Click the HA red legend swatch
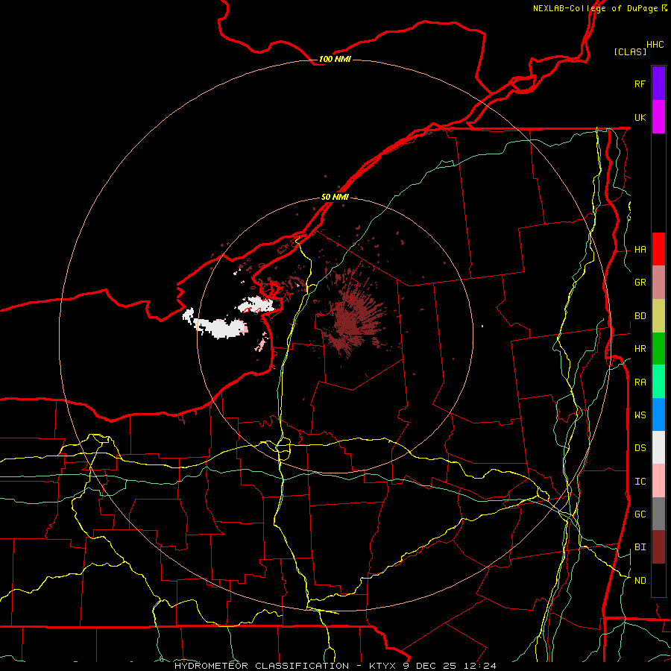The image size is (671, 671). (658, 249)
